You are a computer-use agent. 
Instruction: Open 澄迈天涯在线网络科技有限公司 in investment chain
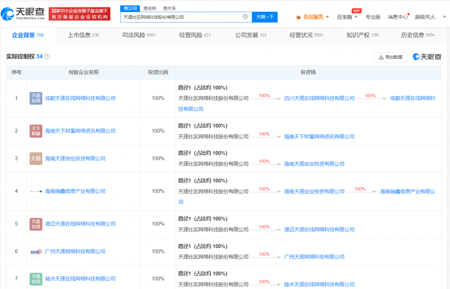click(x=319, y=230)
